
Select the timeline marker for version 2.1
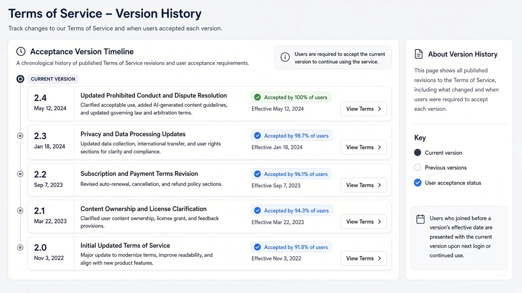(20, 211)
